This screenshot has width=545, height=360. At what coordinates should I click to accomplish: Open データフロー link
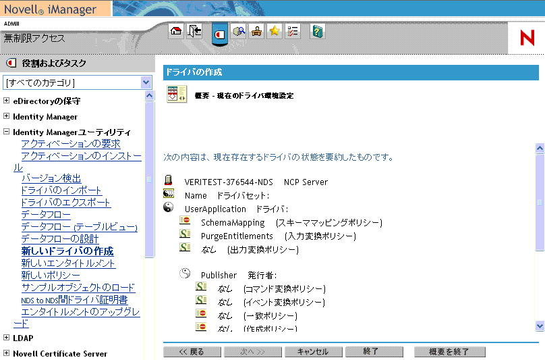point(46,215)
